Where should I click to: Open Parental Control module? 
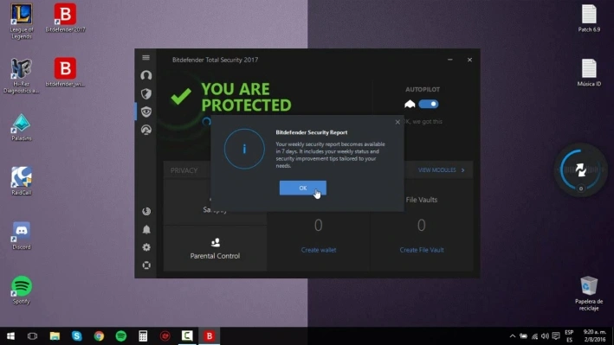coord(215,249)
